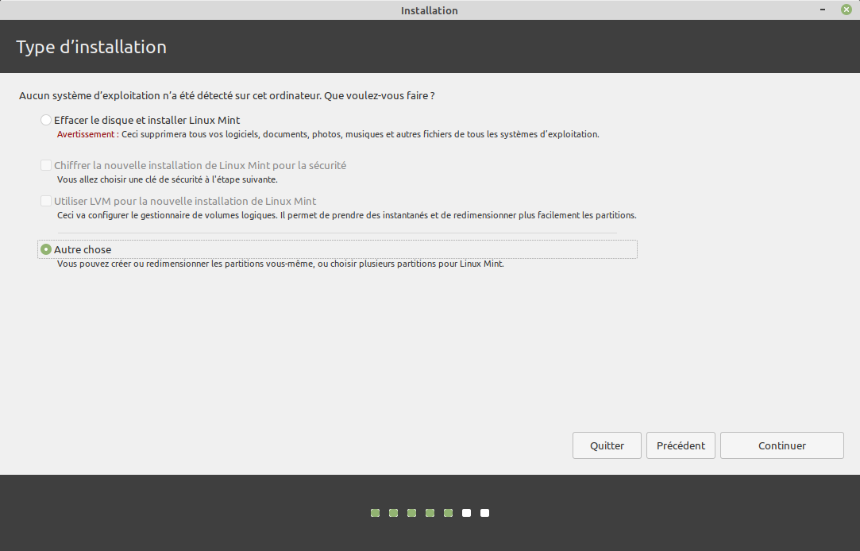Go back with the Précédent button
Screen dimensions: 860x551
point(681,445)
